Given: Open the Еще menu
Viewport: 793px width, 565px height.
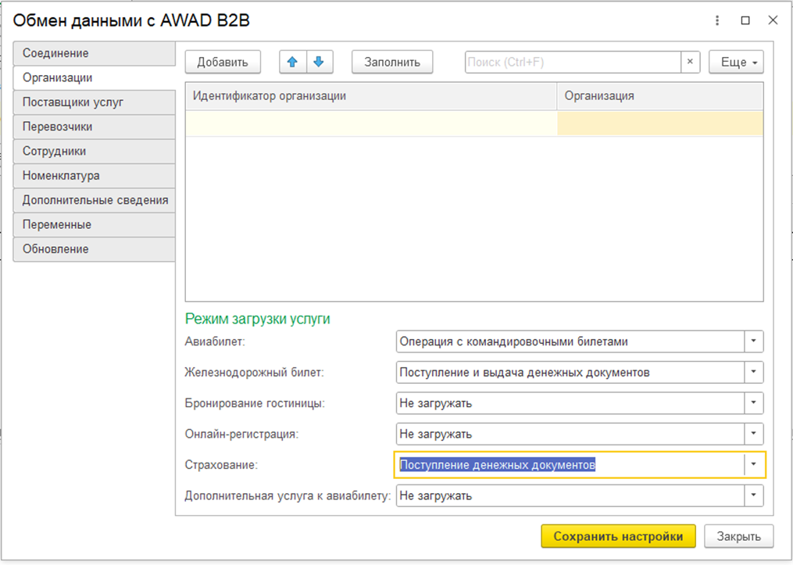Looking at the screenshot, I should (x=735, y=63).
